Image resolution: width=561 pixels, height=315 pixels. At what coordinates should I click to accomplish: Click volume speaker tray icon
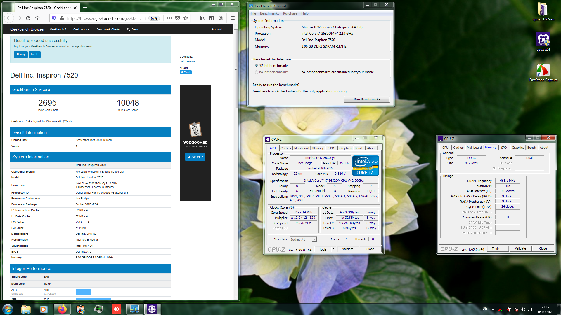click(x=523, y=309)
